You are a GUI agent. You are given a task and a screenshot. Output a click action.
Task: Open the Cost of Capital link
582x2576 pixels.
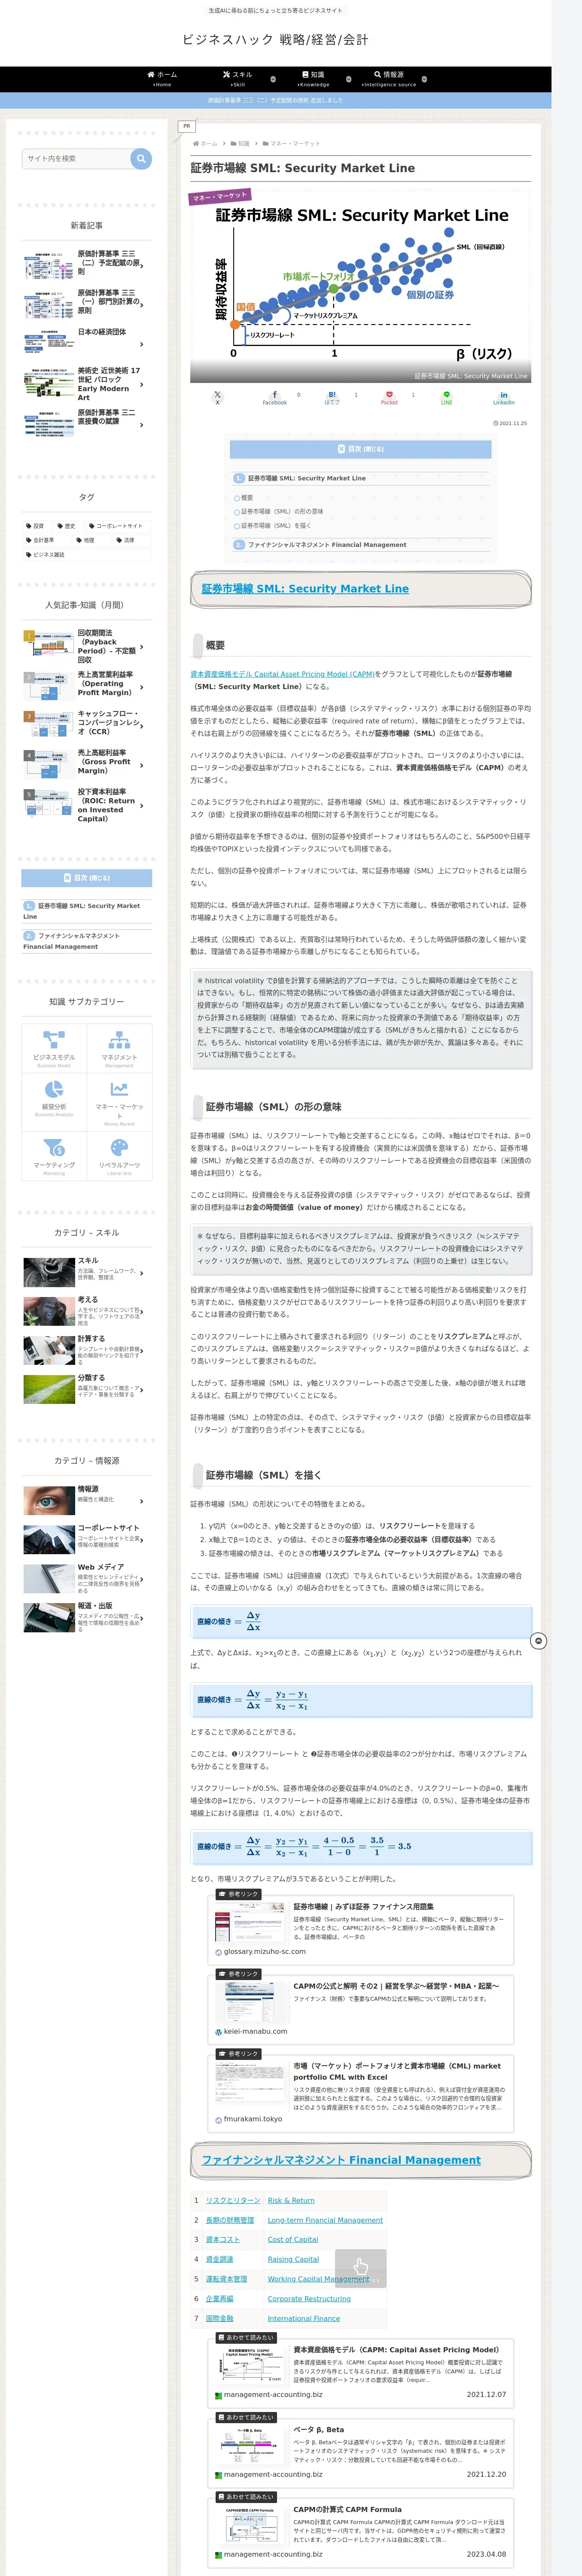(293, 2239)
